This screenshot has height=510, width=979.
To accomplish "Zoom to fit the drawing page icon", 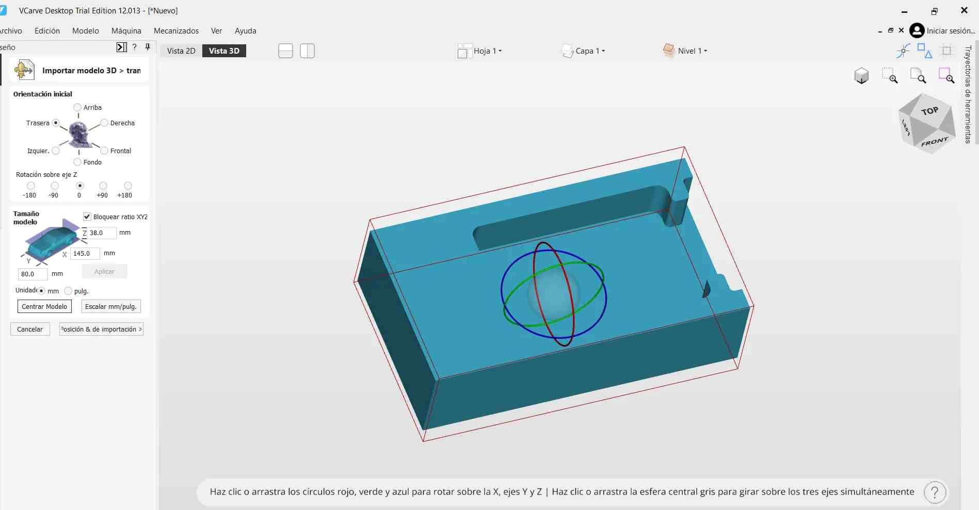I will tap(918, 75).
